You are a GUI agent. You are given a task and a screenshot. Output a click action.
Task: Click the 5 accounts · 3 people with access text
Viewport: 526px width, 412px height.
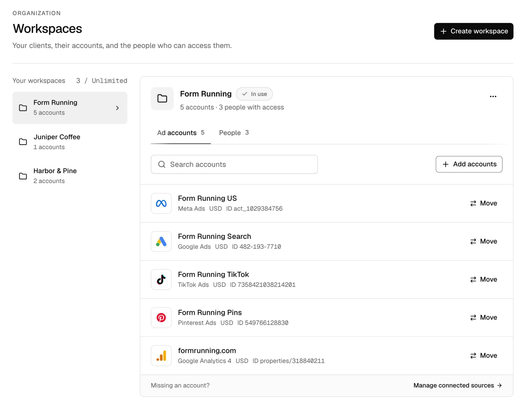coord(232,107)
